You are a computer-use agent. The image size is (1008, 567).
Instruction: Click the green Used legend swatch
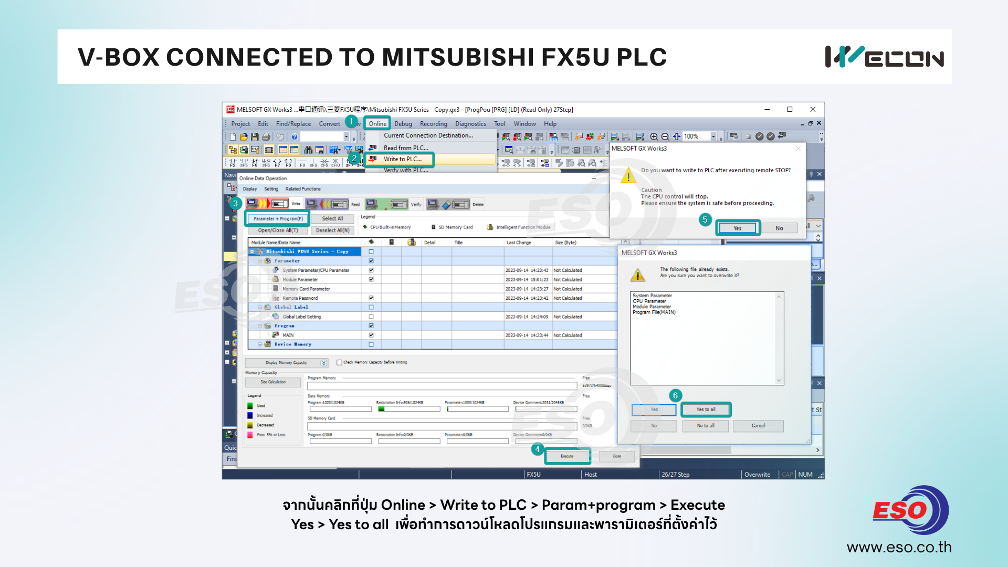click(250, 406)
